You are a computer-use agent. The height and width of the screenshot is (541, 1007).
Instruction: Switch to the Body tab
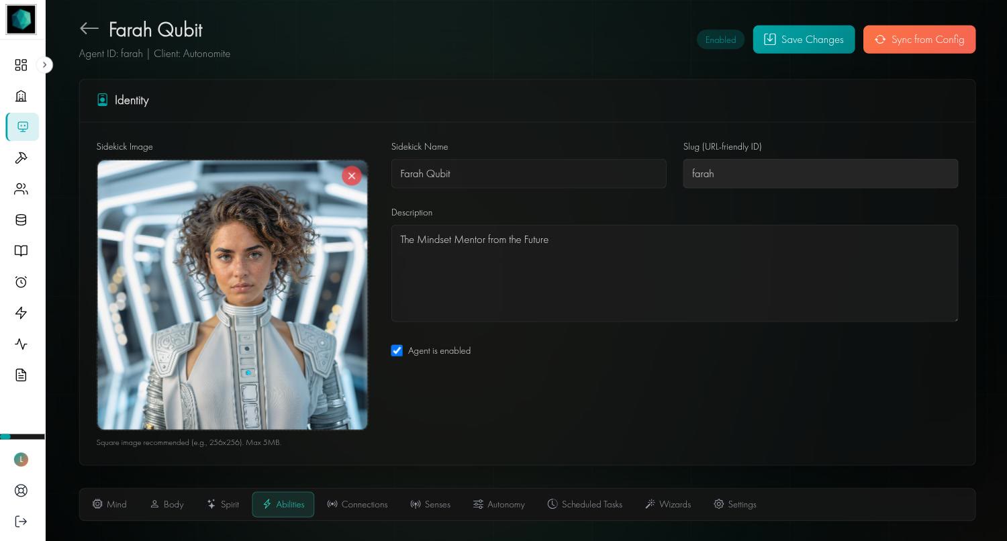pyautogui.click(x=166, y=504)
